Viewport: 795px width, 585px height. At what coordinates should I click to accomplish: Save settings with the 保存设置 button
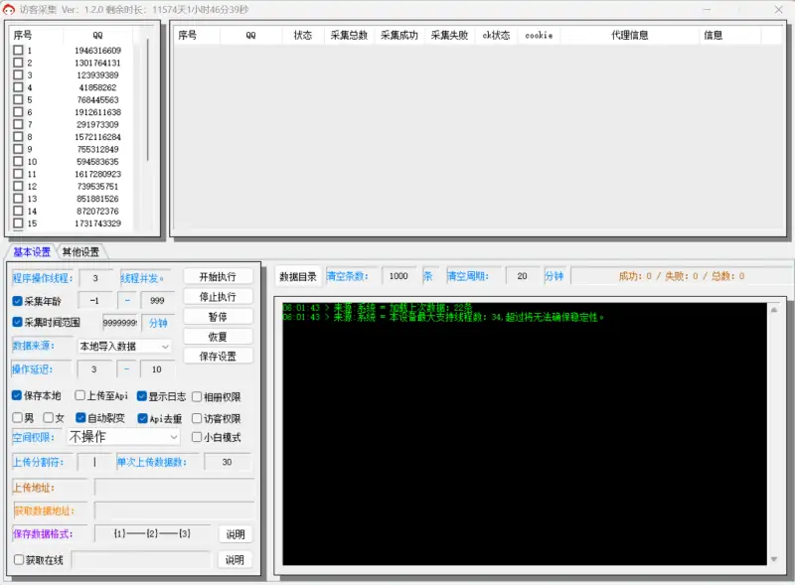click(218, 356)
